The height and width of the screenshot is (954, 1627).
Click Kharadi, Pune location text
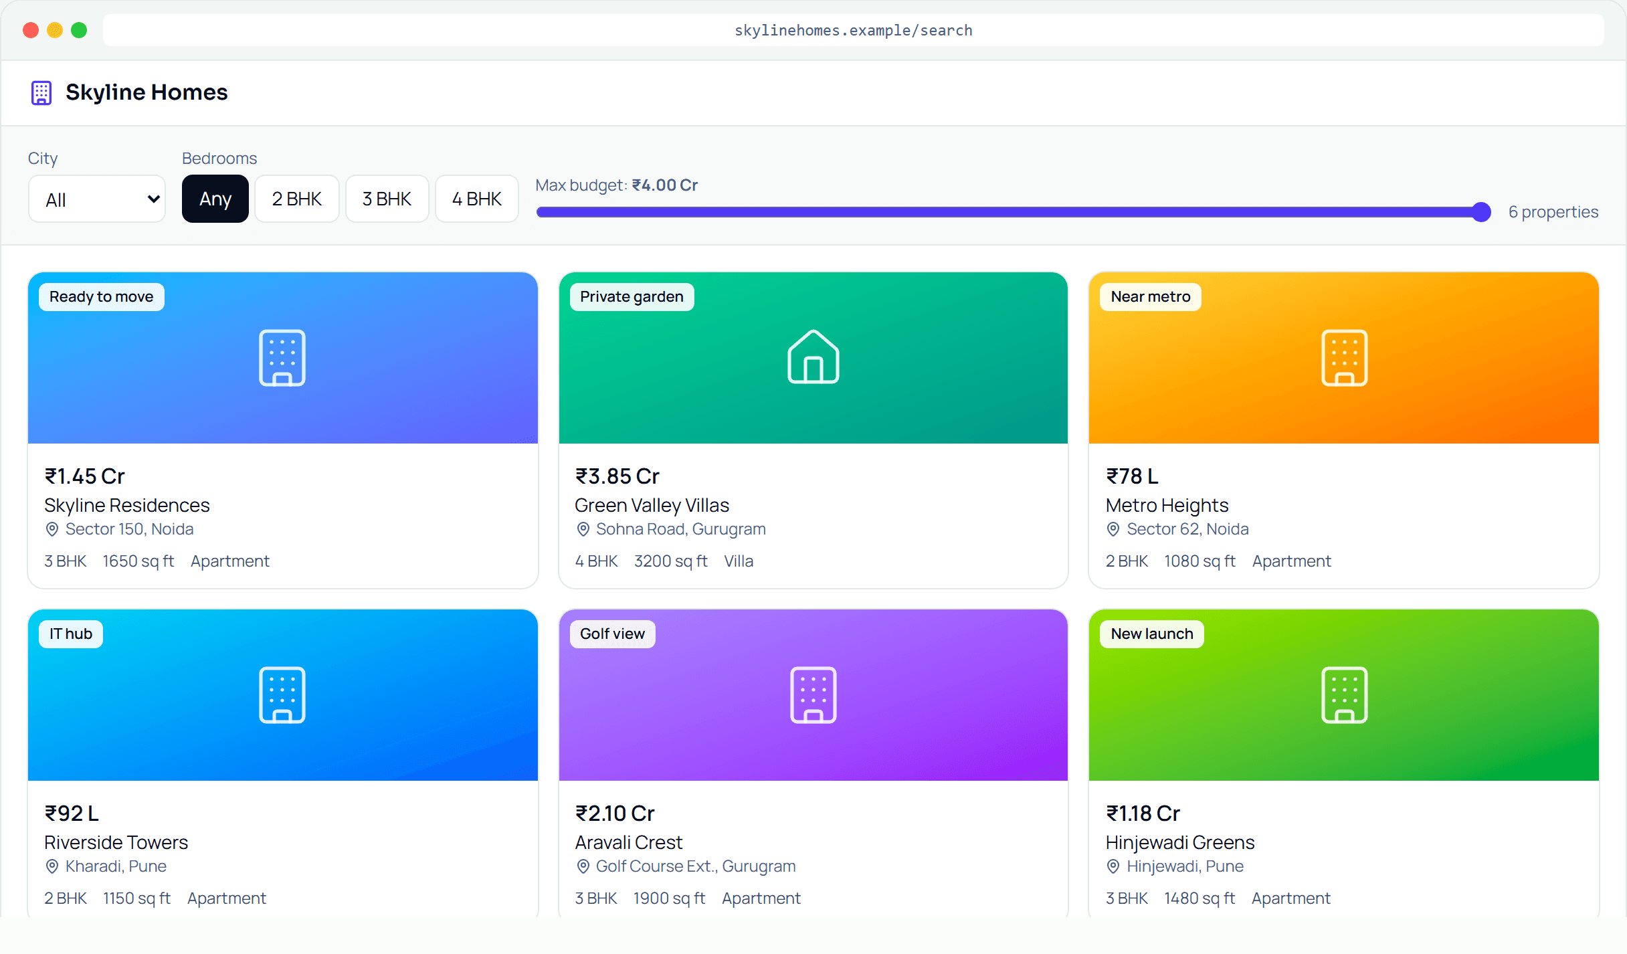click(x=116, y=866)
